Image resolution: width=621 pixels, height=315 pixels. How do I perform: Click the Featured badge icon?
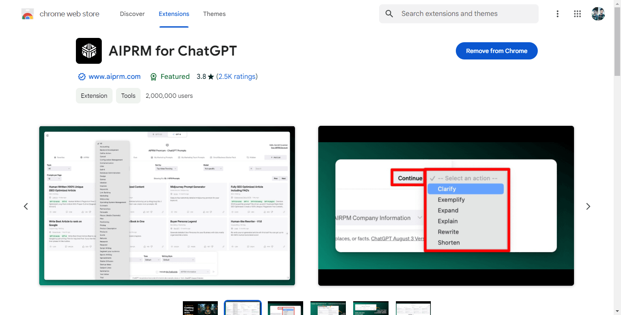pyautogui.click(x=153, y=77)
